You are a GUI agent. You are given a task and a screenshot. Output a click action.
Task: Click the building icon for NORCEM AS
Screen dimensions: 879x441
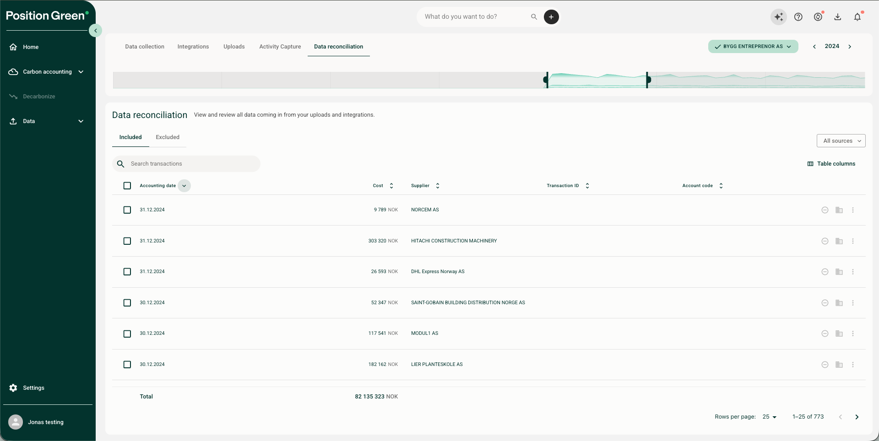[839, 210]
